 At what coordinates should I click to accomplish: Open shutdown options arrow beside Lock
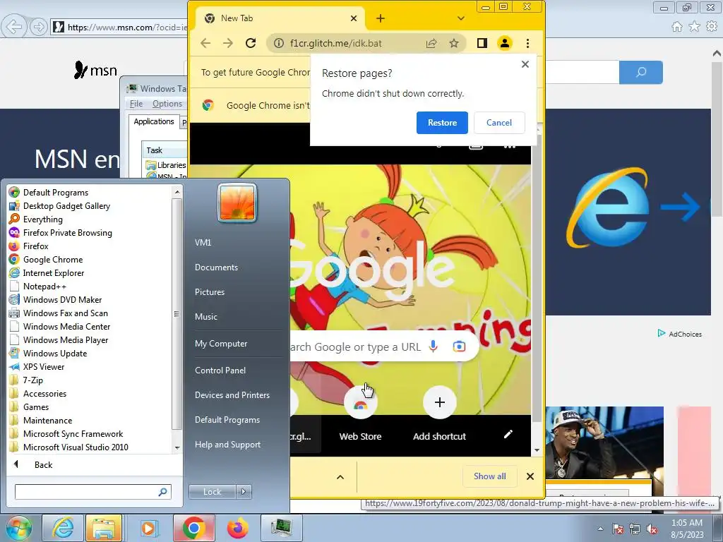[x=244, y=492]
